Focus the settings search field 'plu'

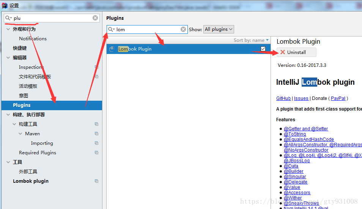tap(52, 18)
